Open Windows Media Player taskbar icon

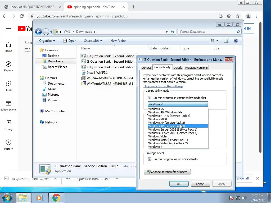click(39, 198)
